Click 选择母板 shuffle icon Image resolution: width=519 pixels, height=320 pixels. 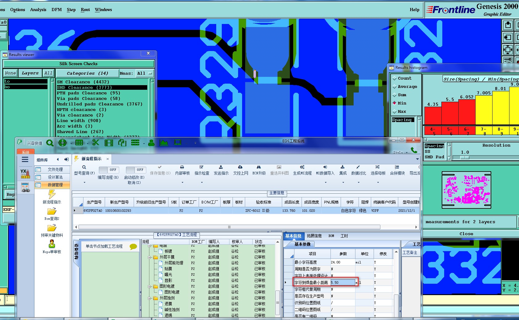click(x=378, y=167)
